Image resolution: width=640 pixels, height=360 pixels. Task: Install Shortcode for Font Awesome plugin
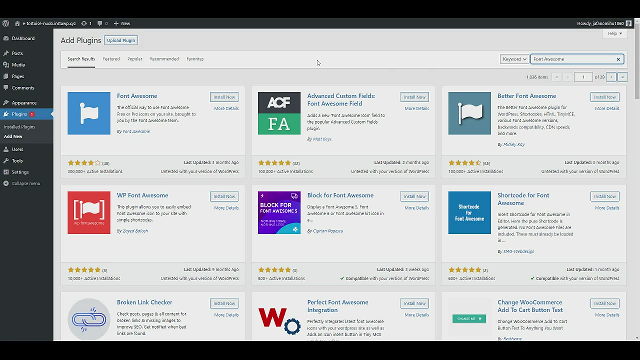click(605, 196)
